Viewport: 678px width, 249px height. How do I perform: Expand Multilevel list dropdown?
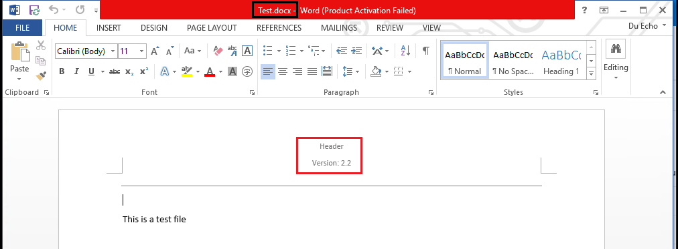pos(324,51)
